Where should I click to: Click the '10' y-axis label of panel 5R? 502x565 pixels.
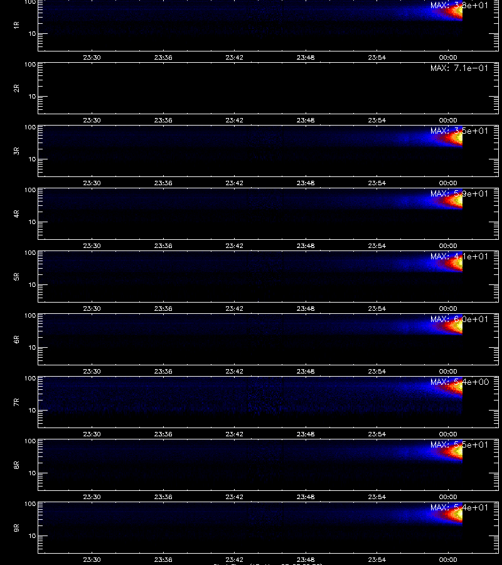point(32,284)
